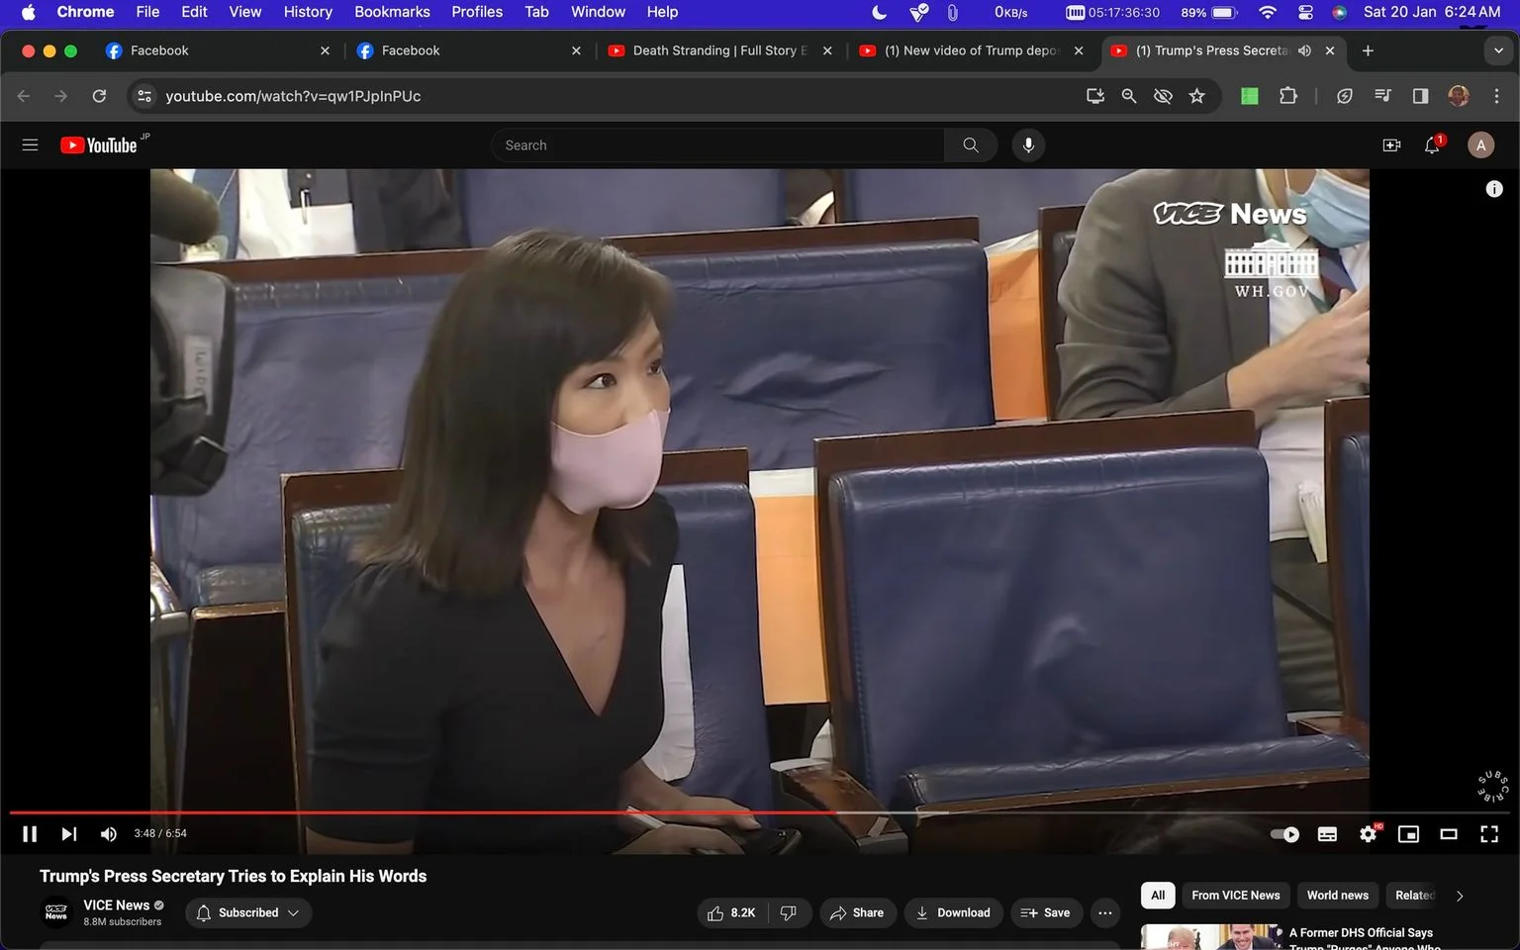Viewport: 1520px width, 950px height.
Task: Open macOS Control Center
Action: tap(1305, 12)
